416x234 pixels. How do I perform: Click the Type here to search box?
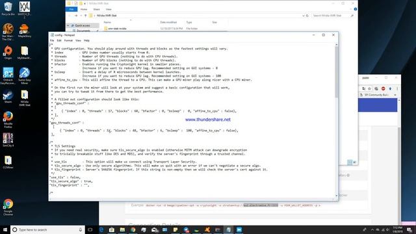47,229
